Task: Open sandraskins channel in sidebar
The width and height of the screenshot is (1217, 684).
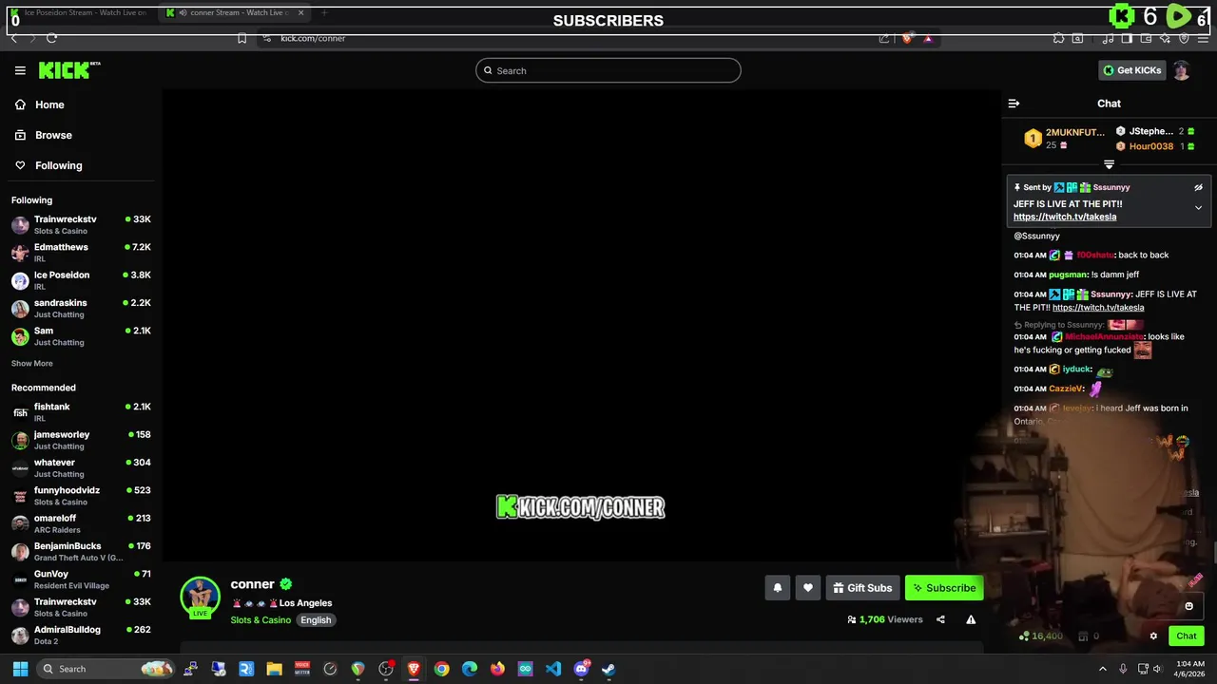Action: pyautogui.click(x=81, y=308)
